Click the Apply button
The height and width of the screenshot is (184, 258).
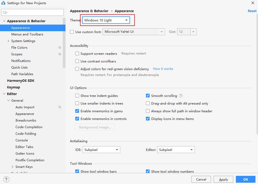coord(223,179)
